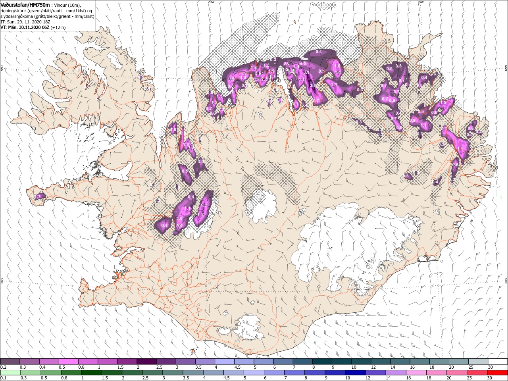This screenshot has height=381, width=508.
Task: Click the 'IT: Sun. 29. 11. 2020 18Z' line
Action: [x=25, y=22]
